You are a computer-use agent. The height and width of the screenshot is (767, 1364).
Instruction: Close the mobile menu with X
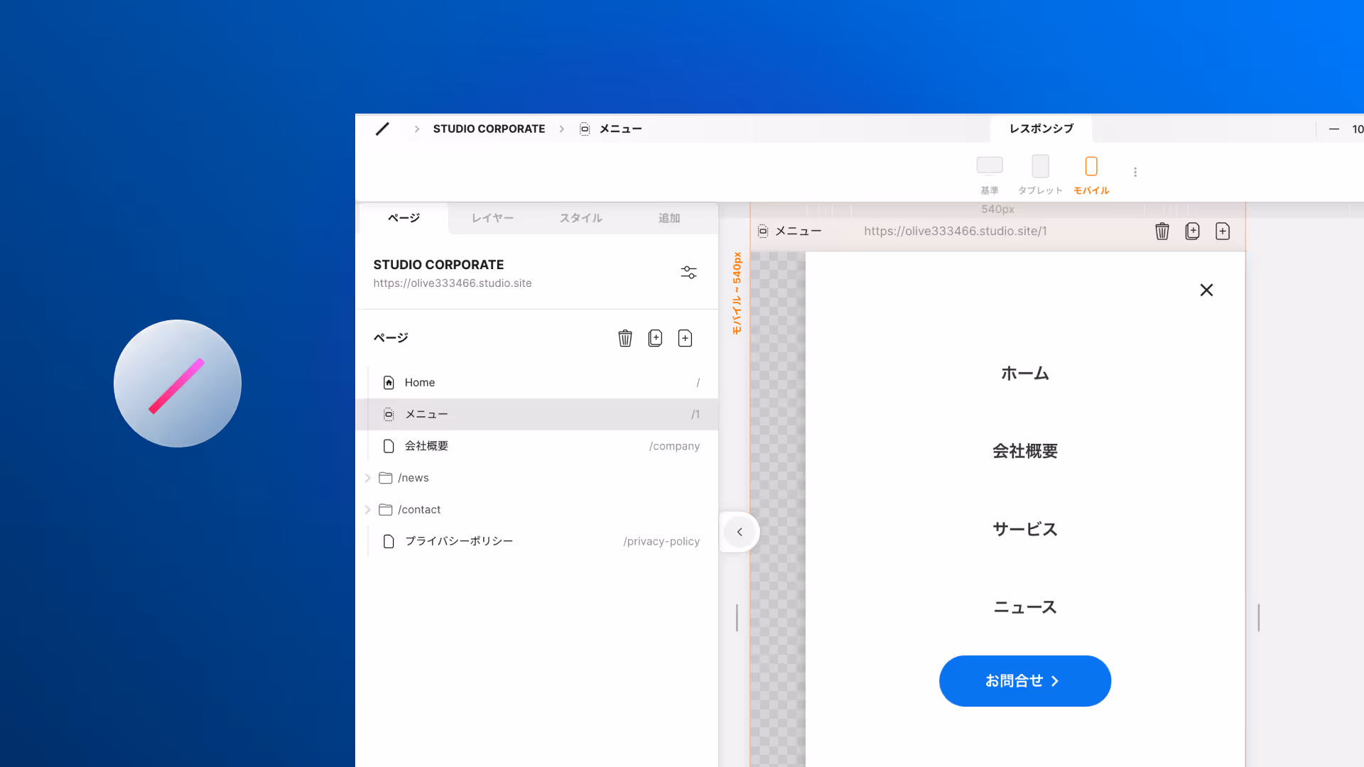1206,290
